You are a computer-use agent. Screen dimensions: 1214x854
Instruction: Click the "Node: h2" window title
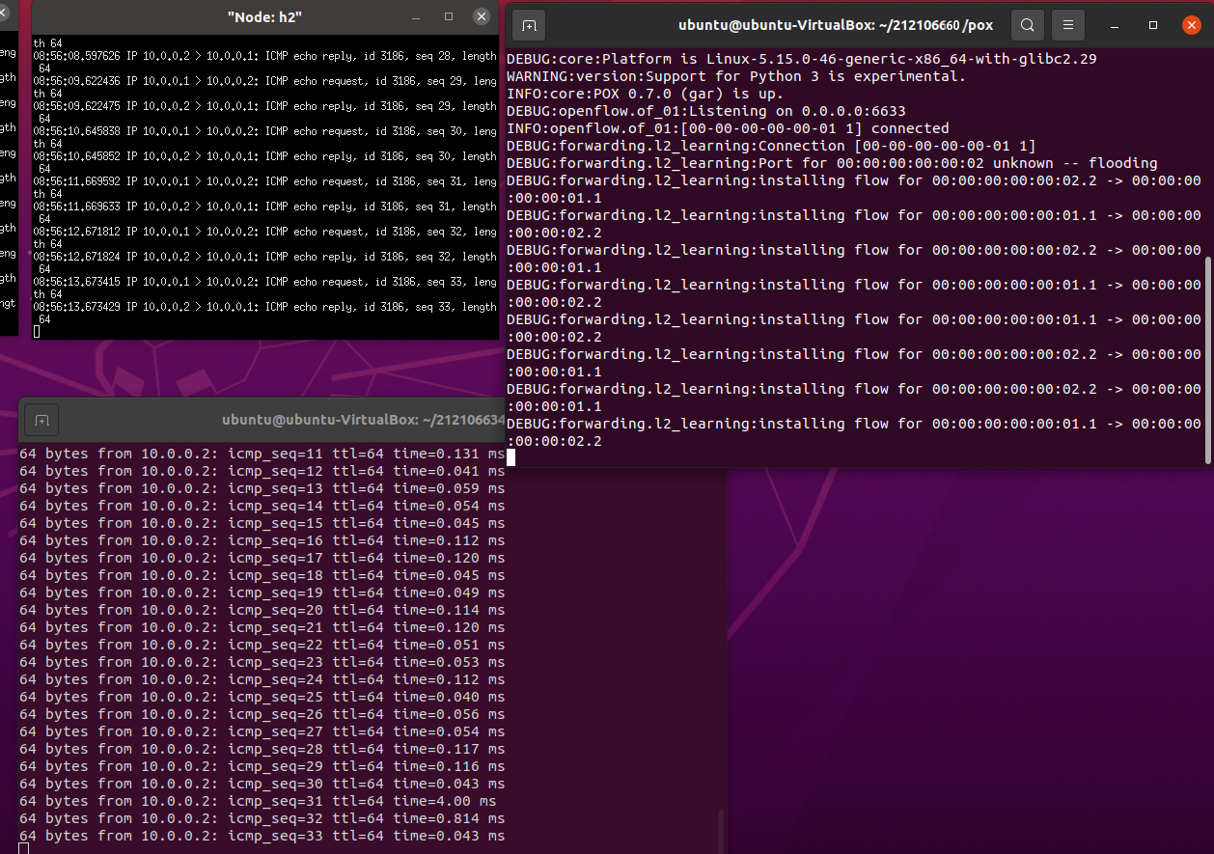coord(264,17)
